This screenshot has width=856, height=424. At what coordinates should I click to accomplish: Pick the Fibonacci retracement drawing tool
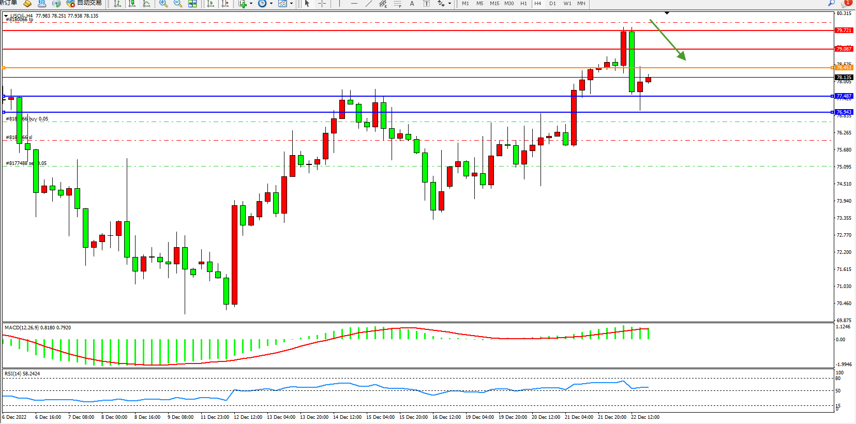click(397, 4)
